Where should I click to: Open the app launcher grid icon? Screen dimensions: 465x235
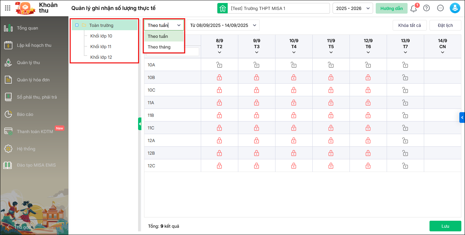(x=8, y=8)
